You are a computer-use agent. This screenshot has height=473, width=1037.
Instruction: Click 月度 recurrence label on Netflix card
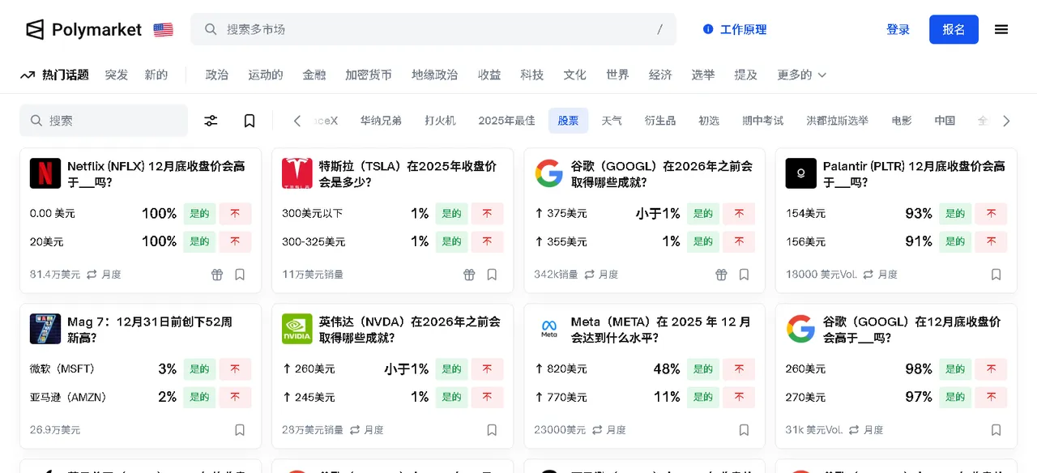tap(111, 275)
